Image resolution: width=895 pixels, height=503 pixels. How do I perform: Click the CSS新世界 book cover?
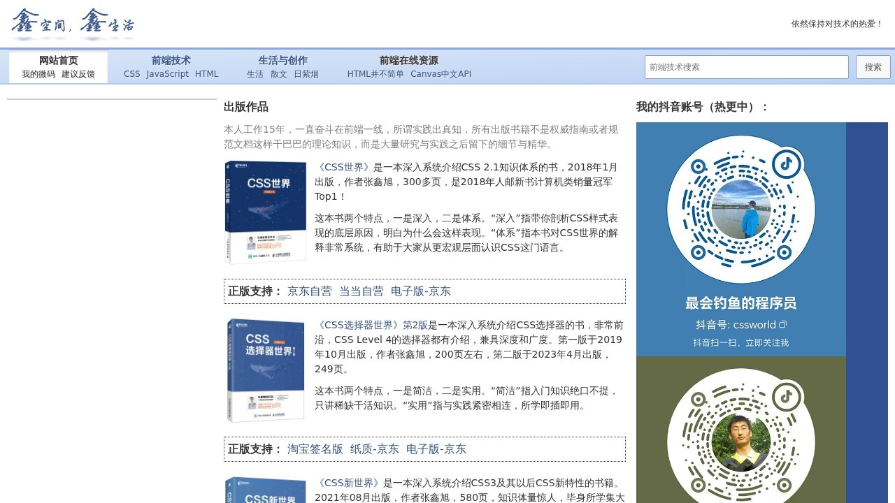pos(265,489)
